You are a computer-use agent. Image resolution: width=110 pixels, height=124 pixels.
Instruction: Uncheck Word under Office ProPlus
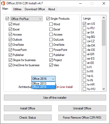point(10,24)
